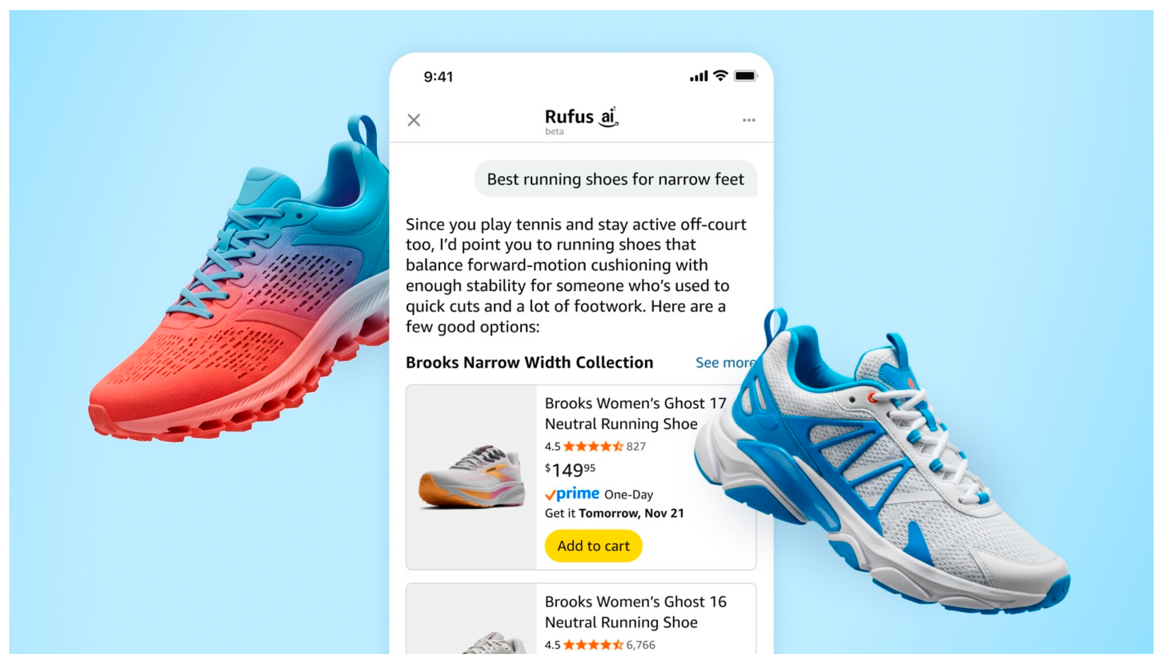Click the 6,766 reviews count
Viewport: 1164px width, 662px height.
coord(641,645)
